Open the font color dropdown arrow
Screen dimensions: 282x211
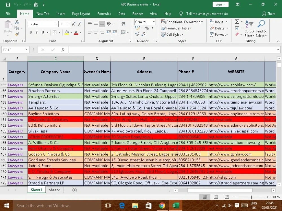(80, 32)
